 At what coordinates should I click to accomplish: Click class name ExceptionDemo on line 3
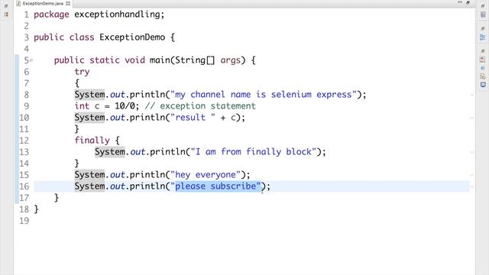pos(132,37)
